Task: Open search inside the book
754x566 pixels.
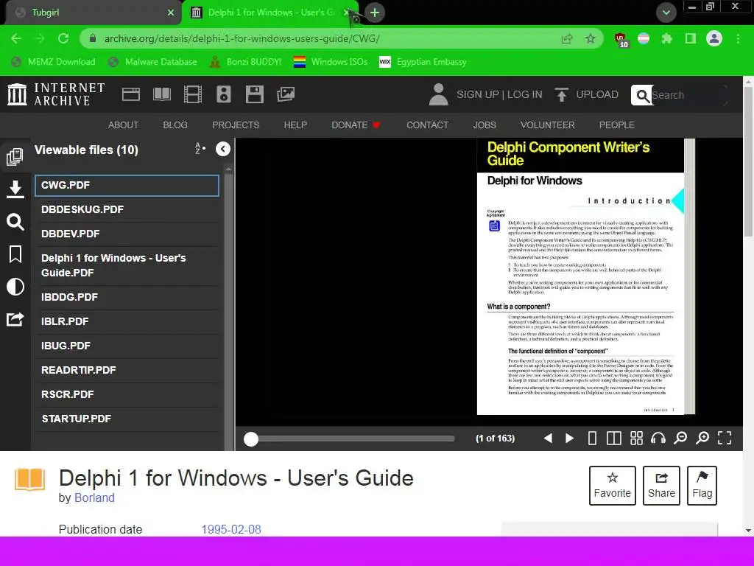Action: point(15,222)
